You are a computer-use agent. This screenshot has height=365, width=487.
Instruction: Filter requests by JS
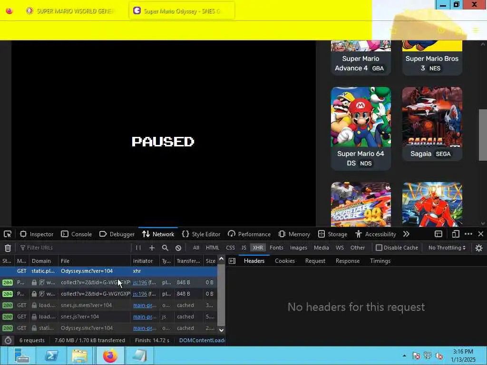[x=244, y=248]
